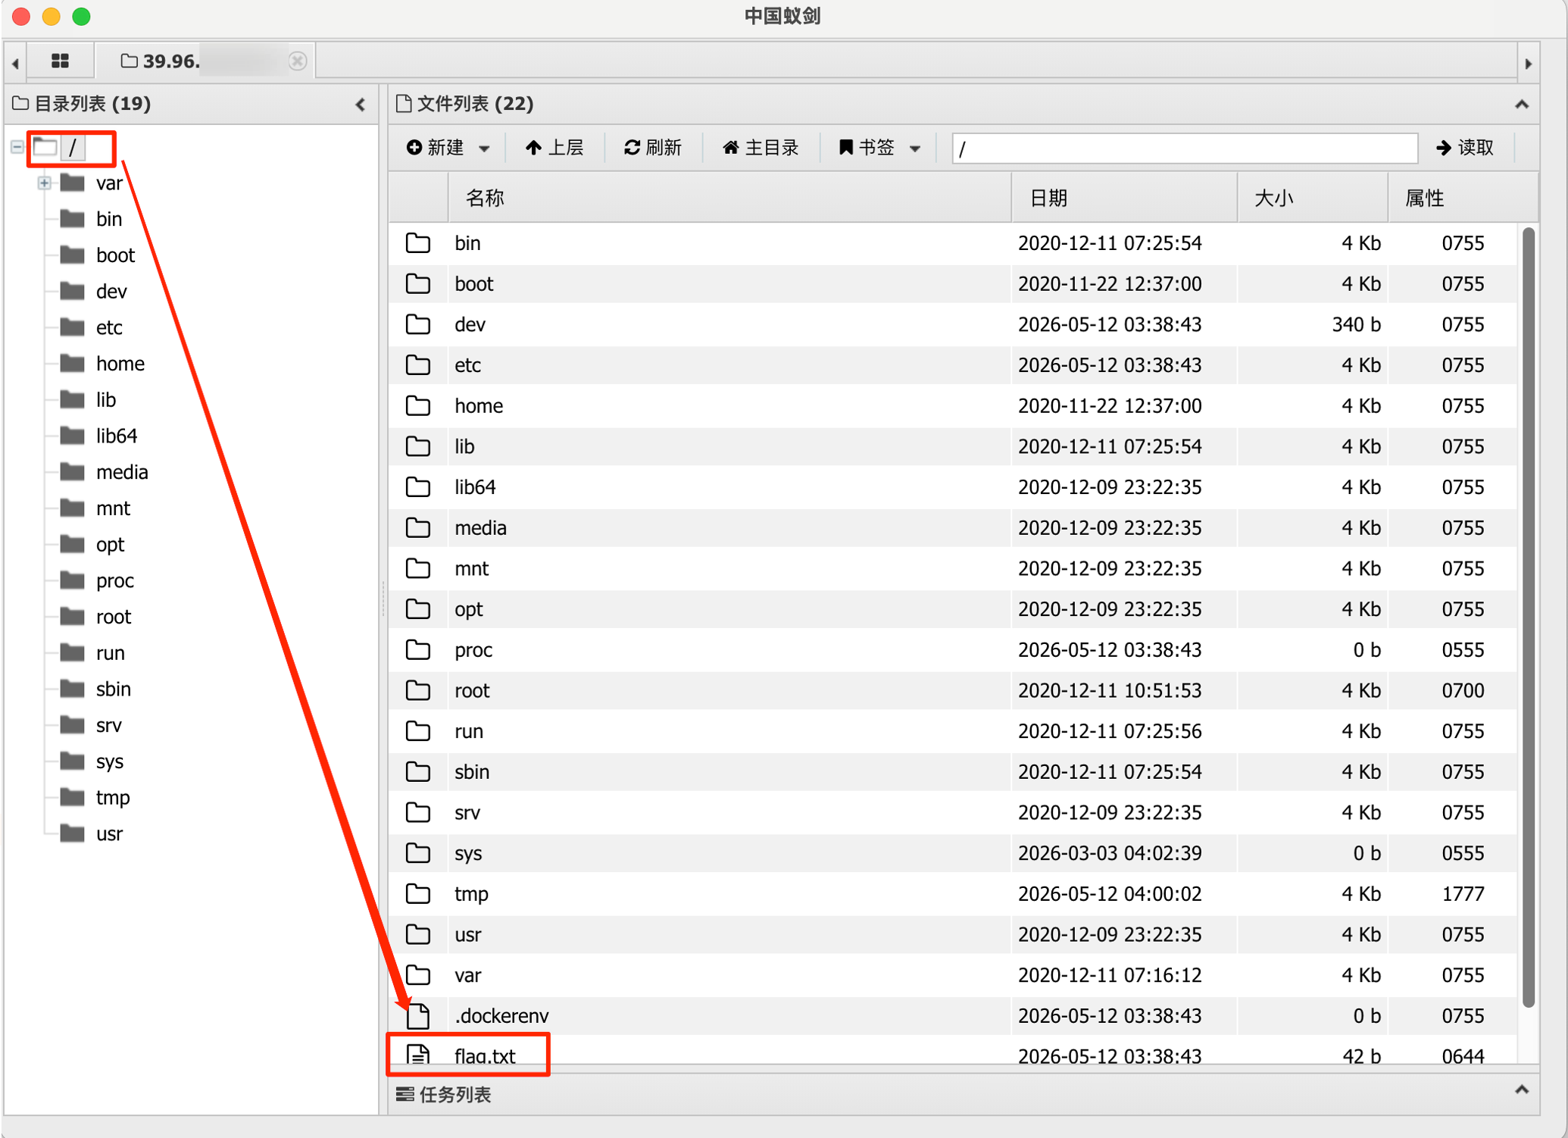Sort by the 日期 column header
This screenshot has width=1568, height=1138.
1124,199
